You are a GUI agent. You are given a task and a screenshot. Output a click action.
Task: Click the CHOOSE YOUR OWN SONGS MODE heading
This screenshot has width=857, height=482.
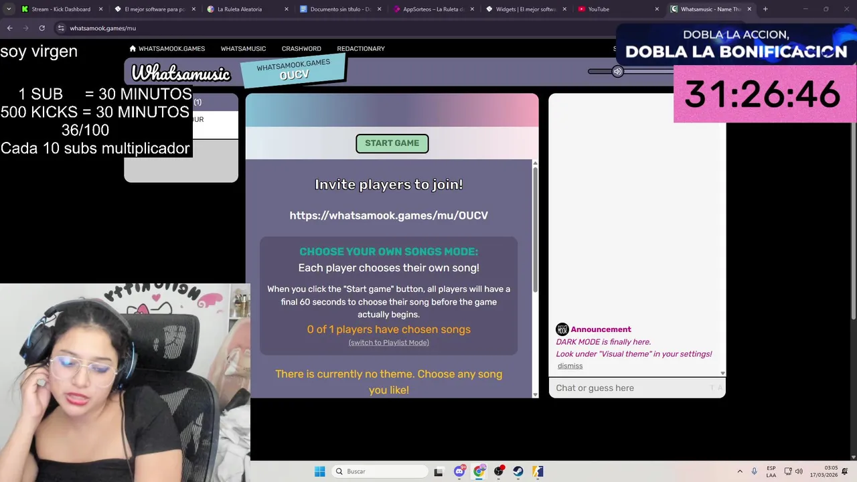pyautogui.click(x=388, y=252)
